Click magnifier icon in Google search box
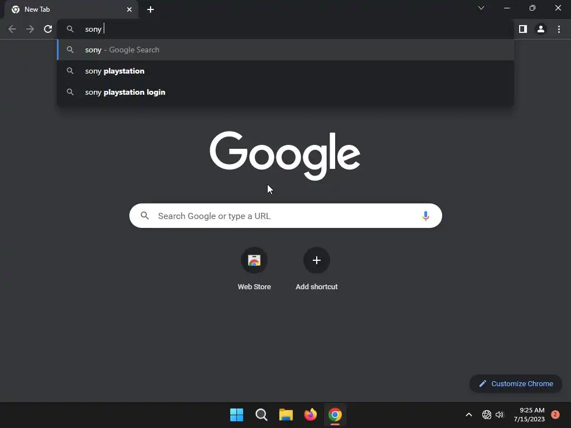 click(x=144, y=216)
